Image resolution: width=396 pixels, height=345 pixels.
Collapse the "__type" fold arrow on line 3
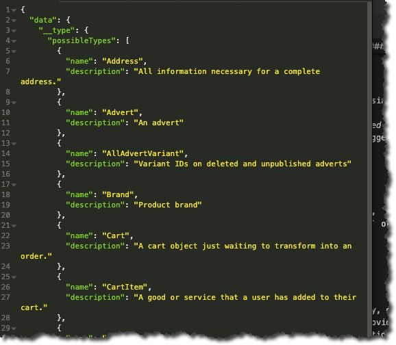click(14, 31)
